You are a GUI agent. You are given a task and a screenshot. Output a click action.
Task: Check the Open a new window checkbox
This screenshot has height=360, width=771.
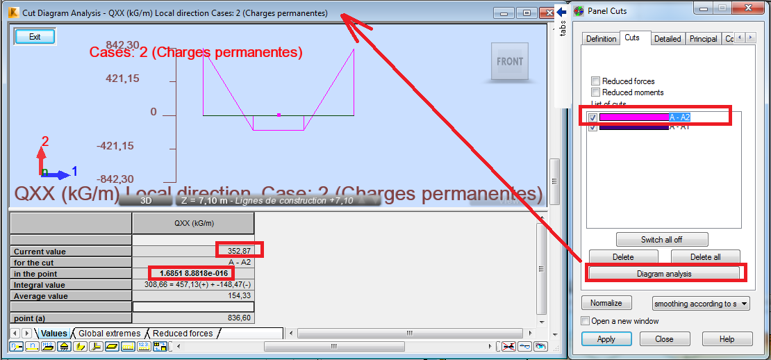[x=585, y=321]
